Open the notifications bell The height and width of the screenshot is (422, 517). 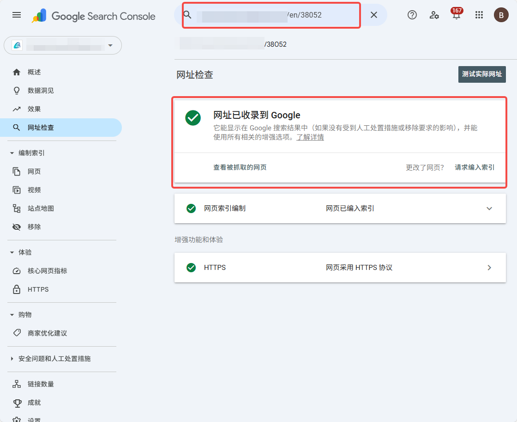point(456,15)
